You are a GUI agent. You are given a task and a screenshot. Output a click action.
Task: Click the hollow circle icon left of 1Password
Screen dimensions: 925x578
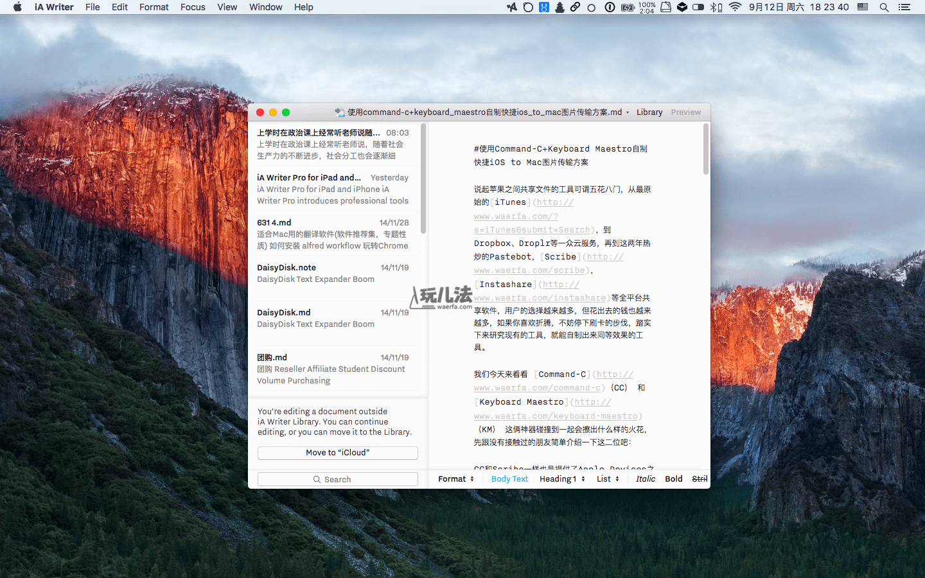coord(592,7)
